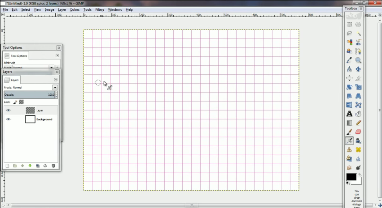Open the Layer menu
382x208 pixels.
pyautogui.click(x=62, y=10)
